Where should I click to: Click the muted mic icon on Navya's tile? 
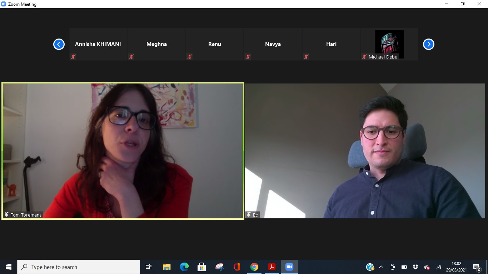pos(248,57)
